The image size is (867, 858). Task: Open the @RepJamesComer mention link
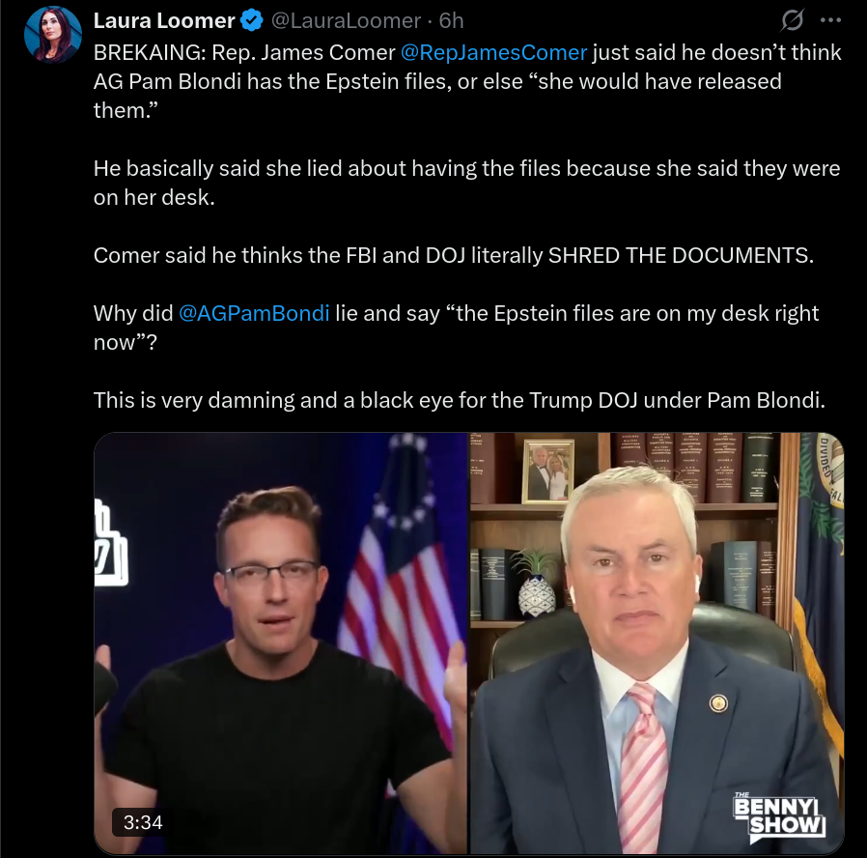493,52
